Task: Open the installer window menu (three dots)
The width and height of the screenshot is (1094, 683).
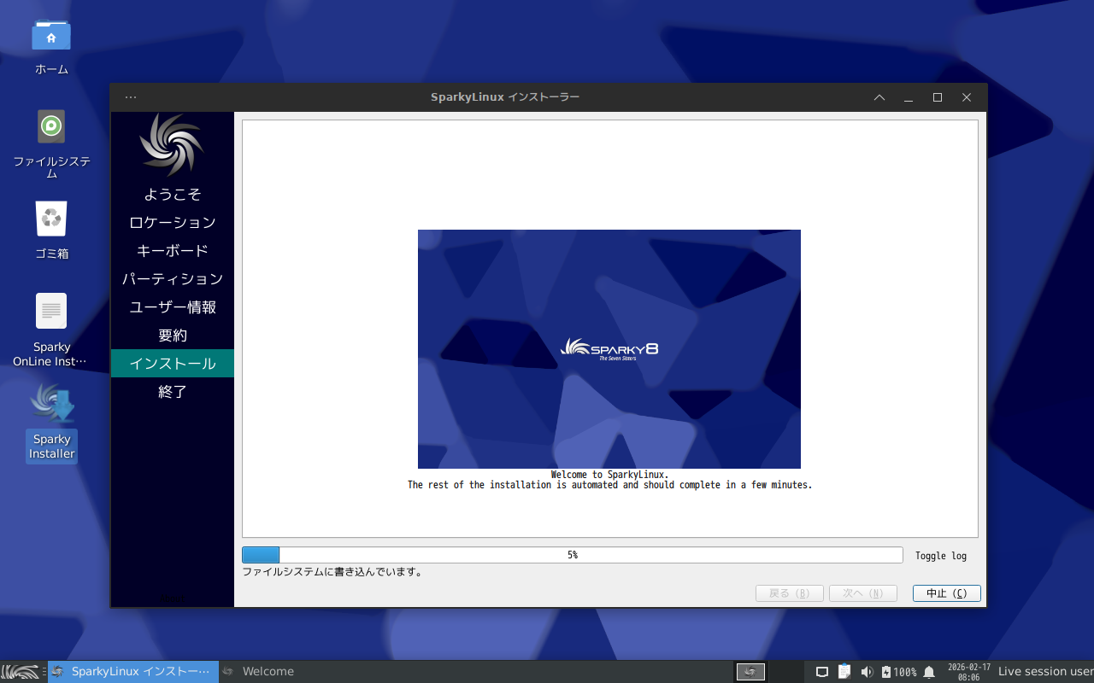Action: point(131,97)
